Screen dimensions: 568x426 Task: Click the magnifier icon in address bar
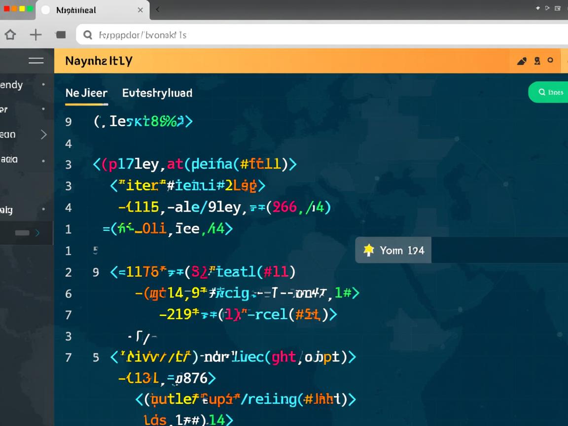[x=88, y=35]
